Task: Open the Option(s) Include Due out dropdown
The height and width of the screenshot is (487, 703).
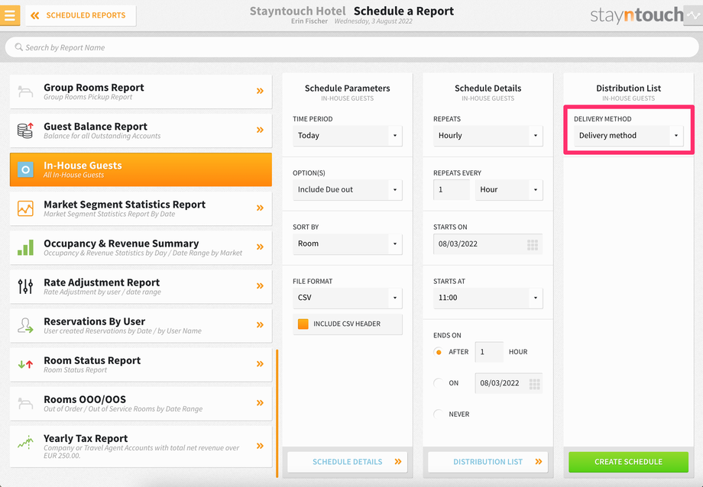Action: tap(348, 189)
